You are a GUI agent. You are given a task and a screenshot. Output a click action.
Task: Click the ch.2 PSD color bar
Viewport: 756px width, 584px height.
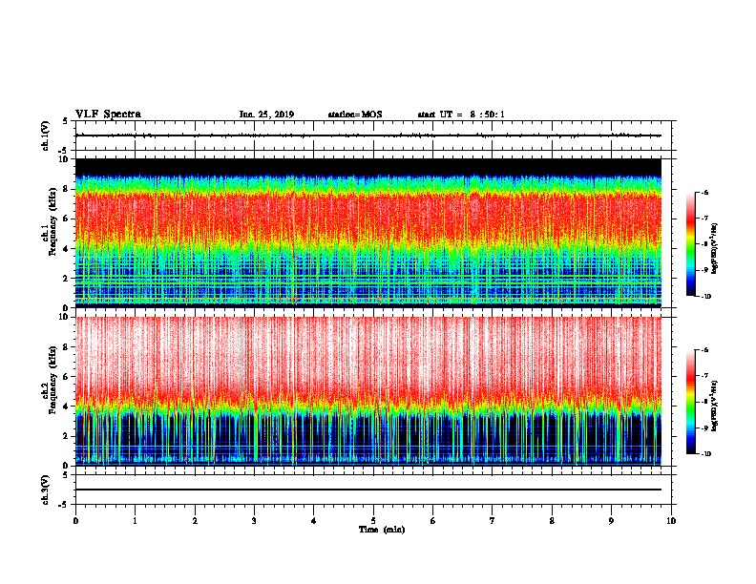[x=690, y=402]
